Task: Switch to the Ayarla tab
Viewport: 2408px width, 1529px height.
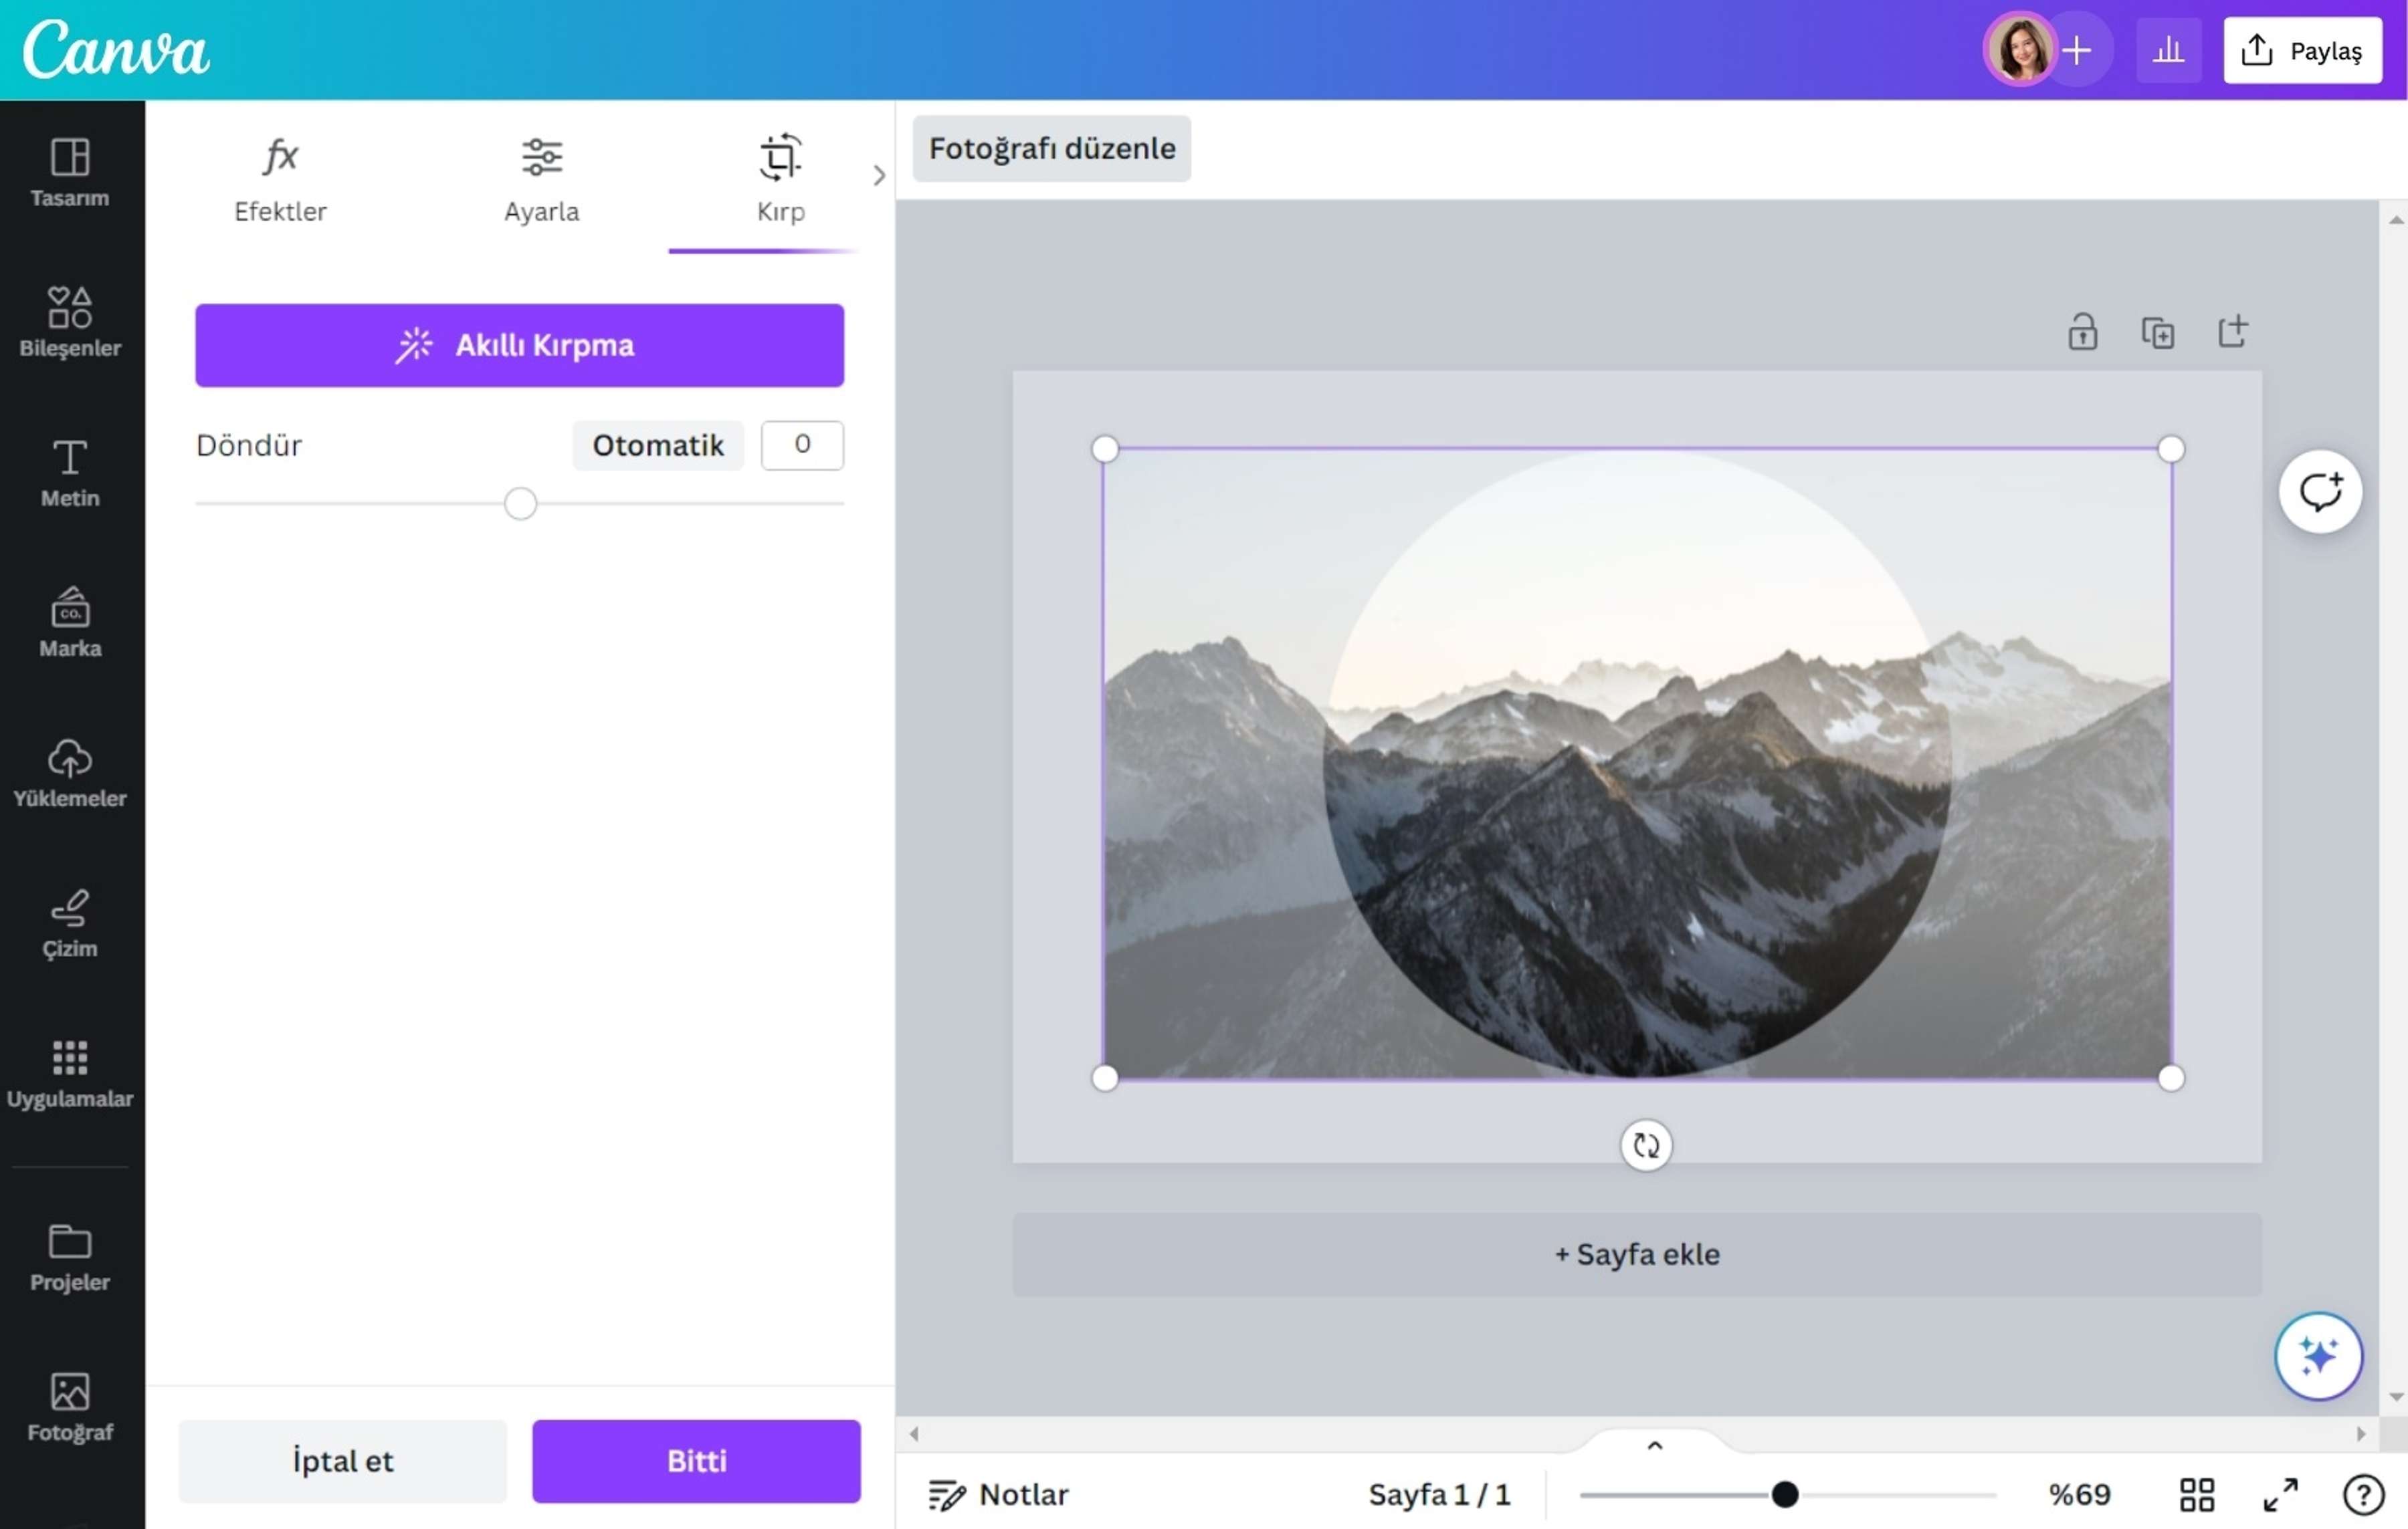Action: pos(541,180)
